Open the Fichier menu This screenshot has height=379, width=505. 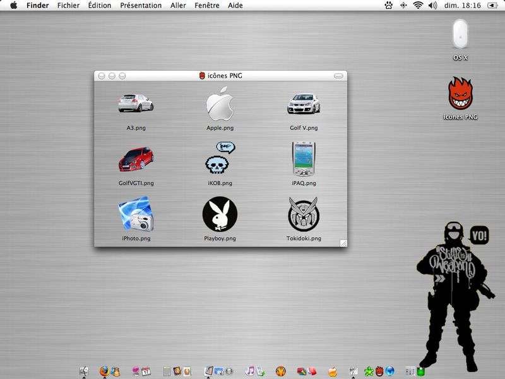point(68,6)
